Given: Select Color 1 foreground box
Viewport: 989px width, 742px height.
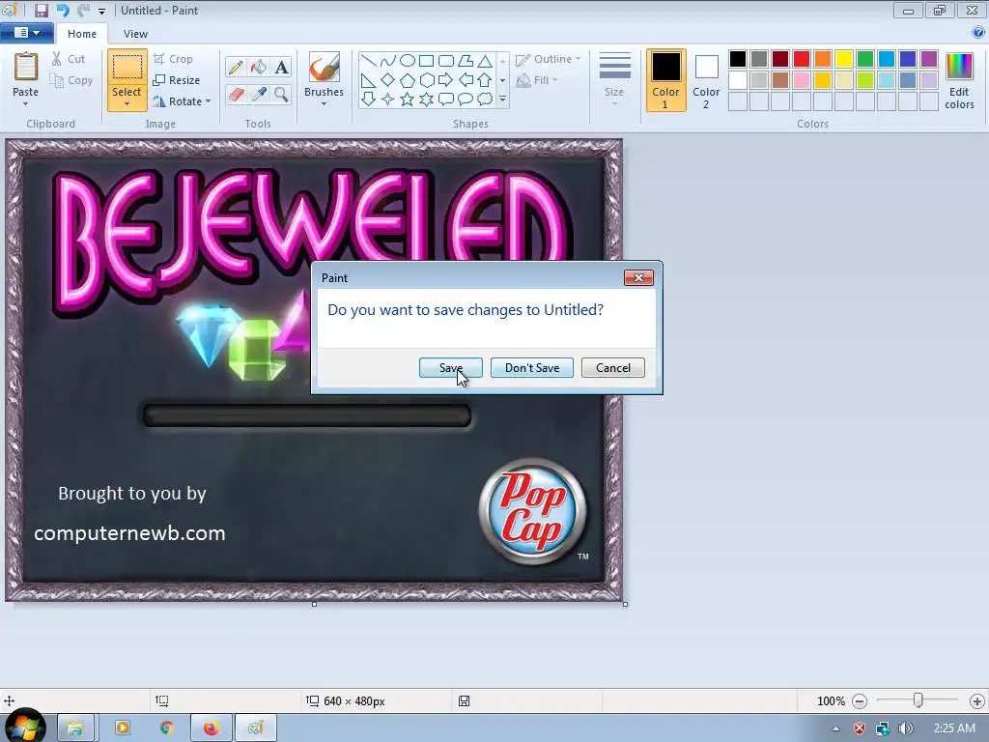Looking at the screenshot, I should pyautogui.click(x=666, y=80).
